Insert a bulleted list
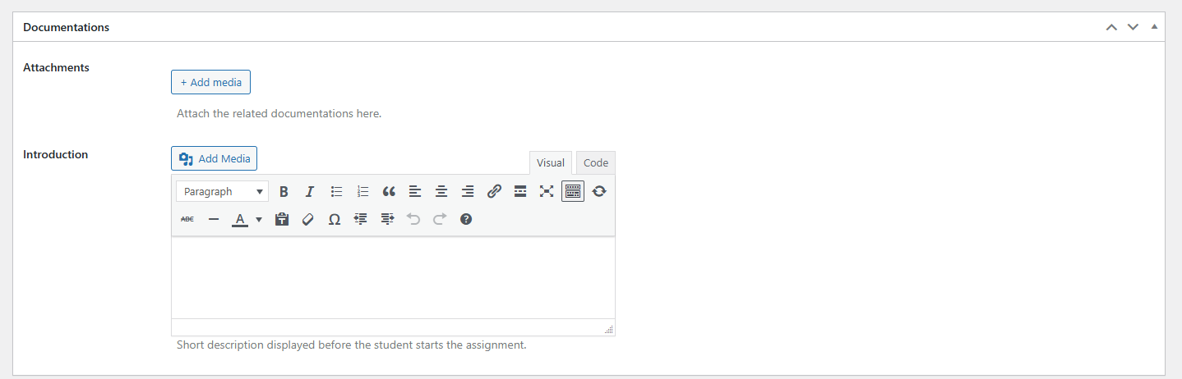1182x379 pixels. click(x=336, y=191)
